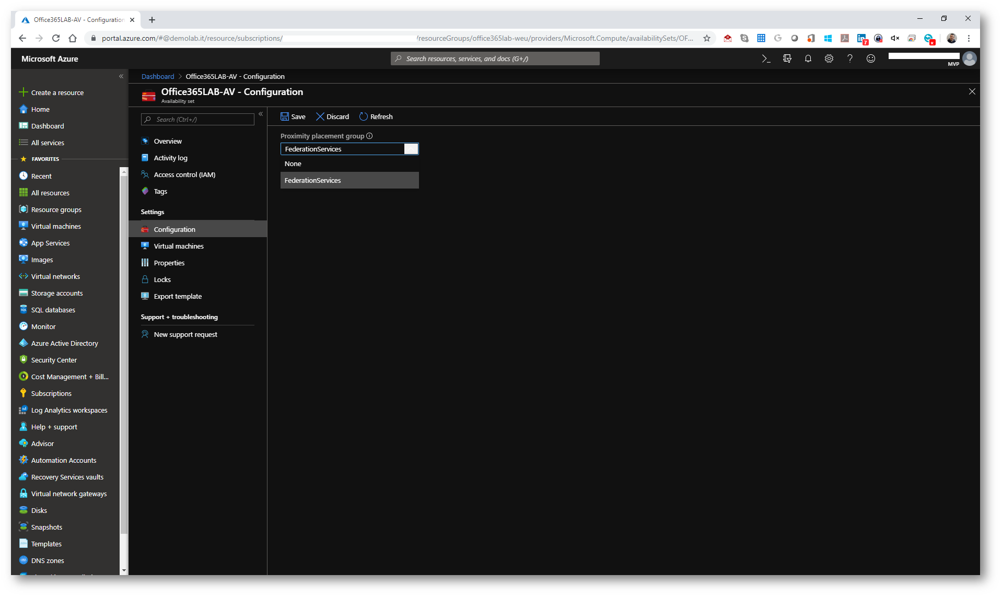
Task: Click Microsoft Azure logo text
Action: pyautogui.click(x=50, y=59)
